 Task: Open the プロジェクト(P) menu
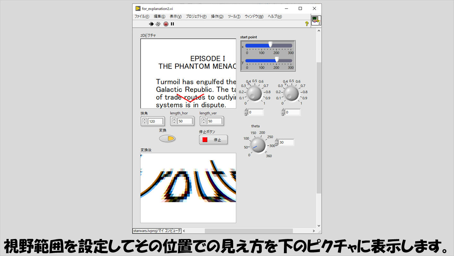(196, 16)
